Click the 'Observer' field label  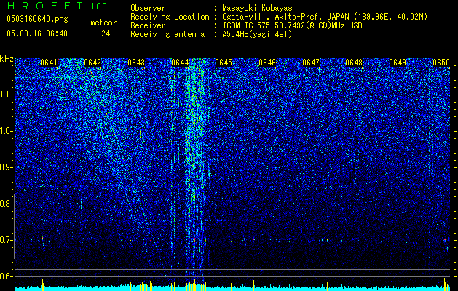[x=148, y=8]
